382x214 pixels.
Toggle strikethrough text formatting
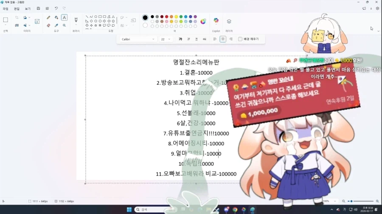coord(205,39)
